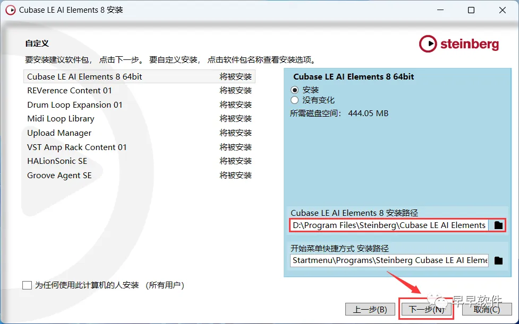Click 将被安装 status for Midi Loop Library
This screenshot has width=519, height=324.
(236, 119)
